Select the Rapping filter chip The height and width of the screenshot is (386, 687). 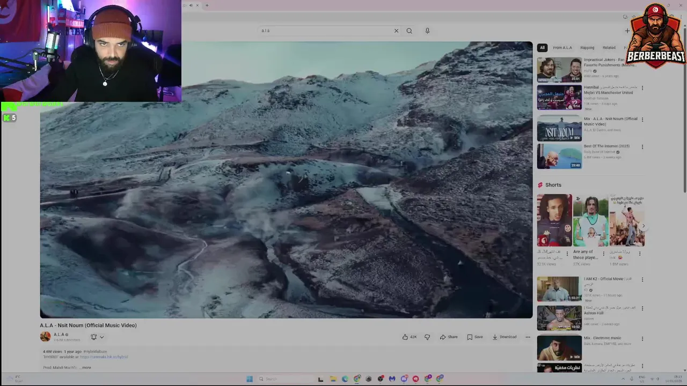587,48
